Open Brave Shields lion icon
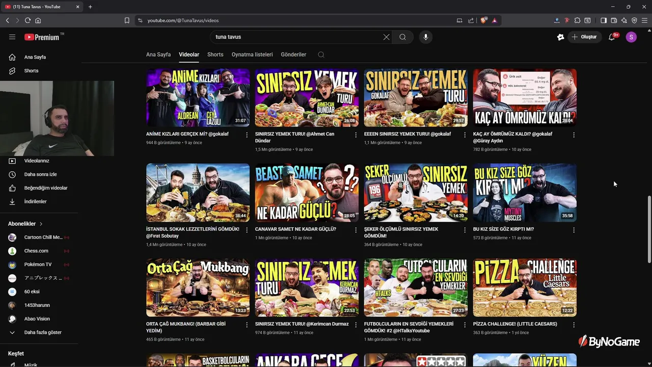652x367 pixels. coord(484,20)
